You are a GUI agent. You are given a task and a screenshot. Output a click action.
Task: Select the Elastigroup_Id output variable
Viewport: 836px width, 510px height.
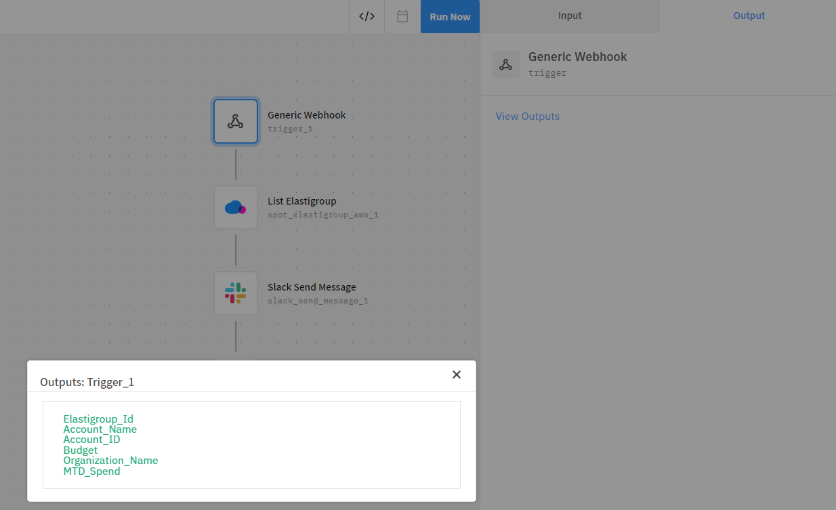tap(98, 419)
